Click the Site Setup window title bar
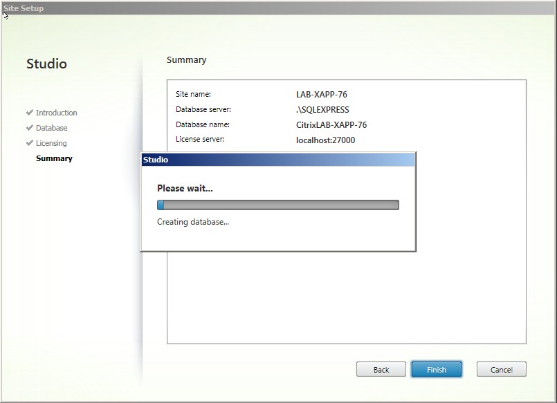 pos(277,8)
